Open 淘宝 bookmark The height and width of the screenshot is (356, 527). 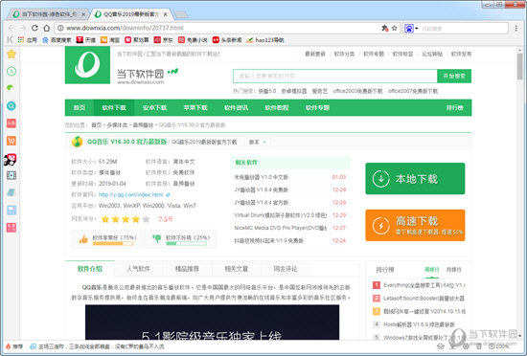(x=110, y=40)
